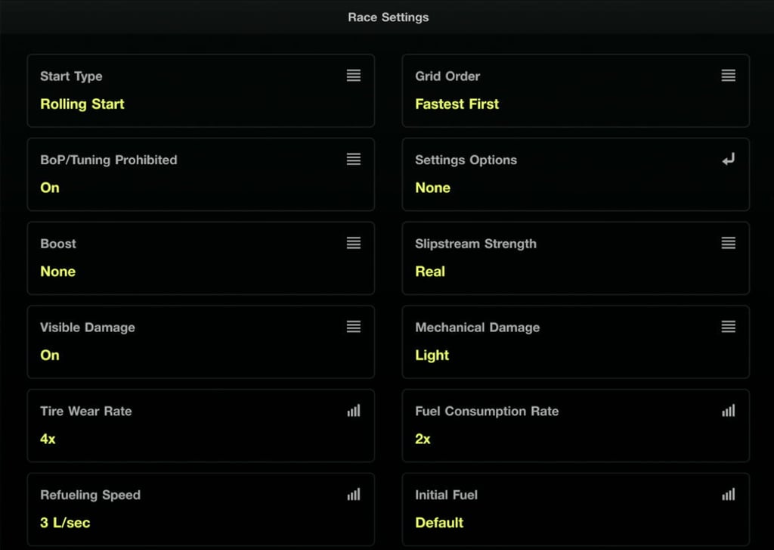Screen dimensions: 774x550
Task: Click the Initial Fuel Default value
Action: [439, 523]
